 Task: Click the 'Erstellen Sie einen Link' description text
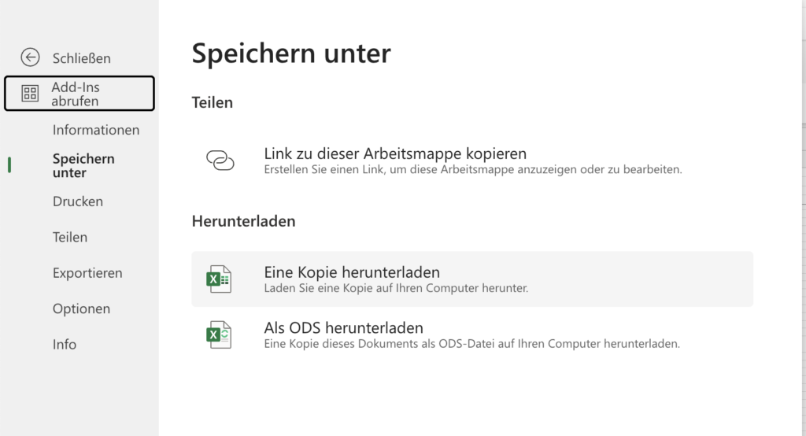[472, 169]
